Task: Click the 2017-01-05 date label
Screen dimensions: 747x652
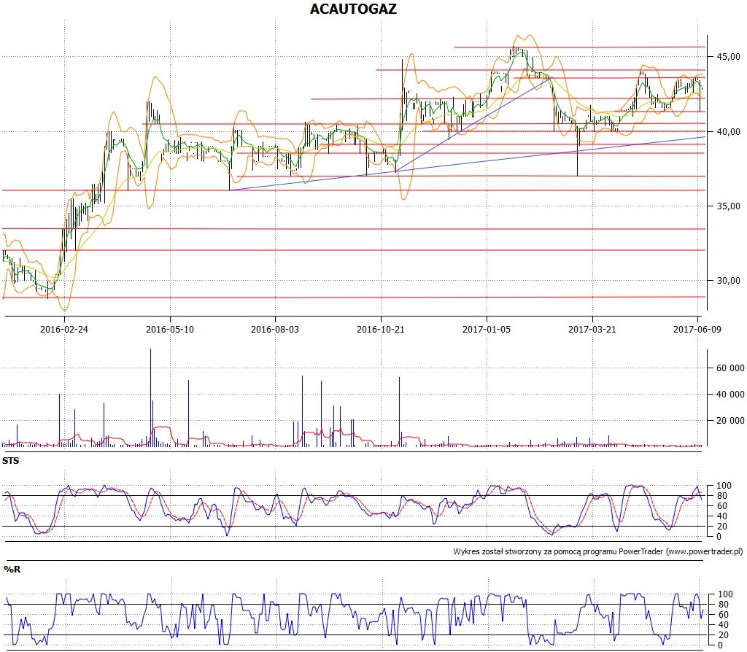Action: pyautogui.click(x=487, y=329)
